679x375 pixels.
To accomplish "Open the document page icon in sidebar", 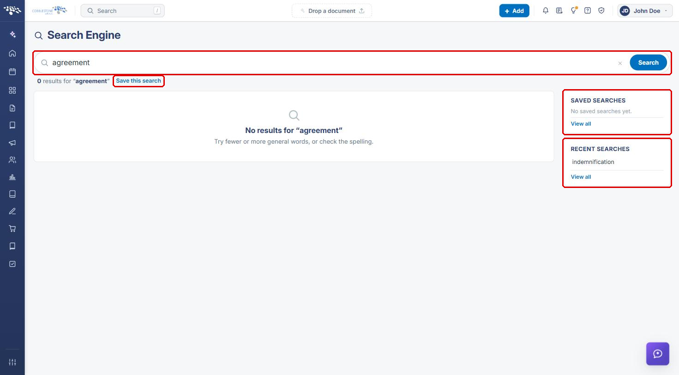I will click(x=12, y=108).
